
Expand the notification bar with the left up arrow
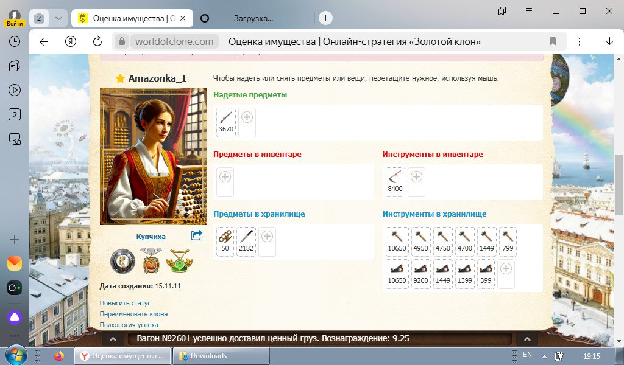point(113,339)
